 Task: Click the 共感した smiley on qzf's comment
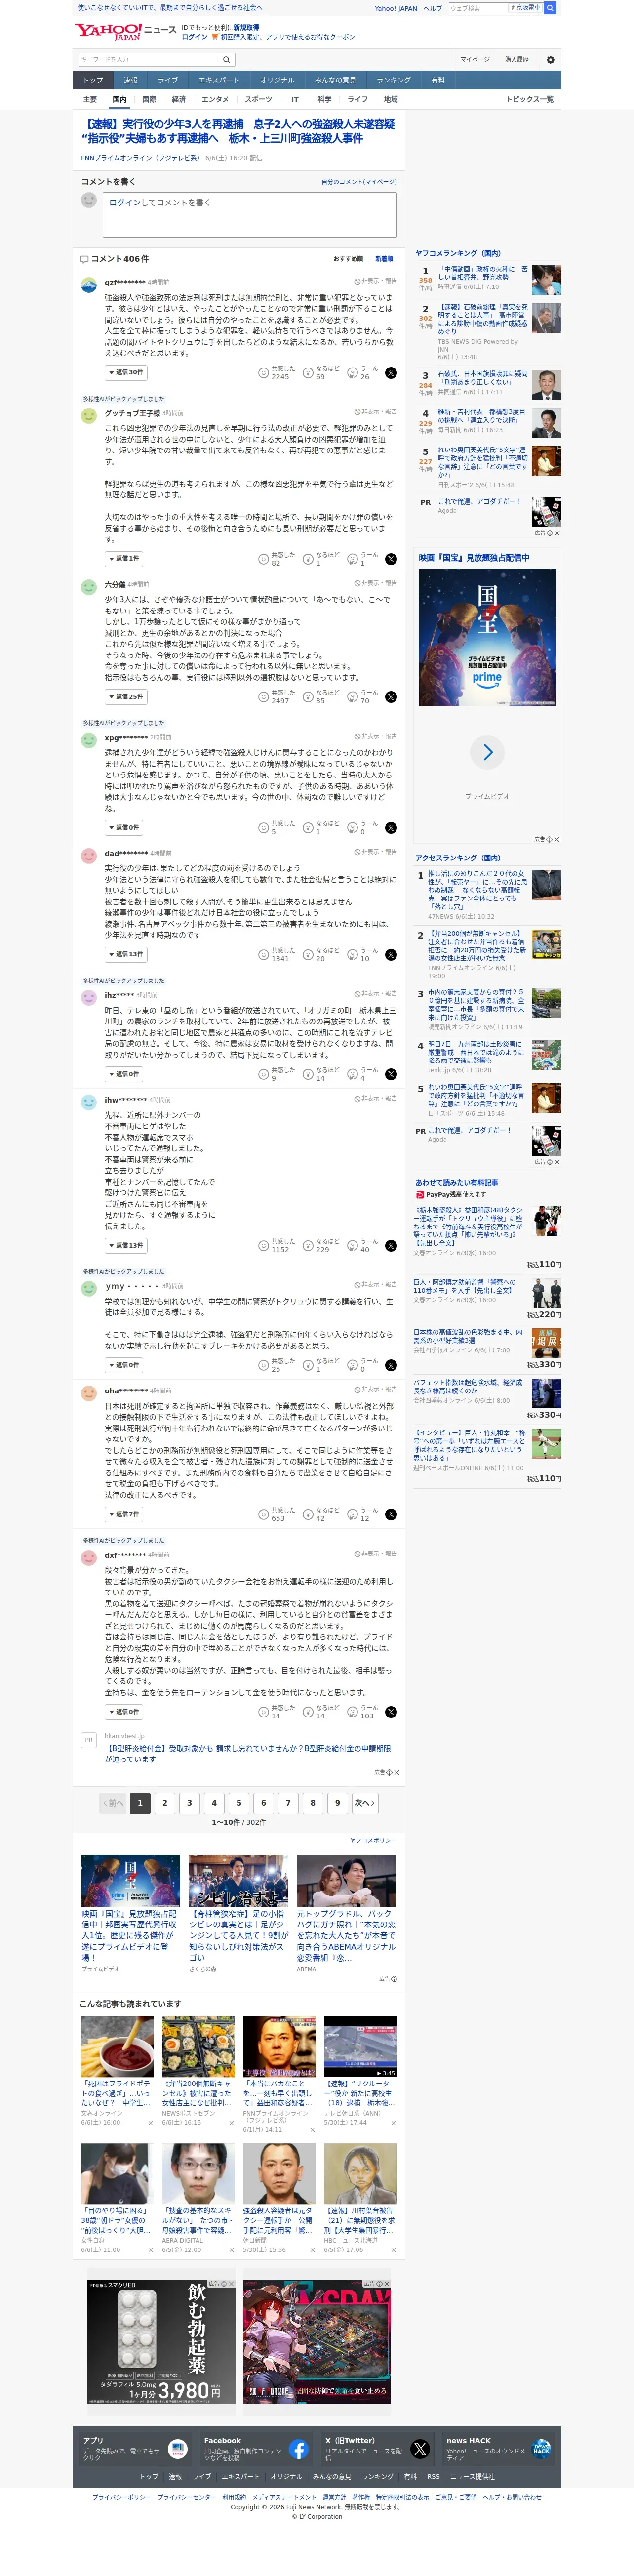click(264, 373)
